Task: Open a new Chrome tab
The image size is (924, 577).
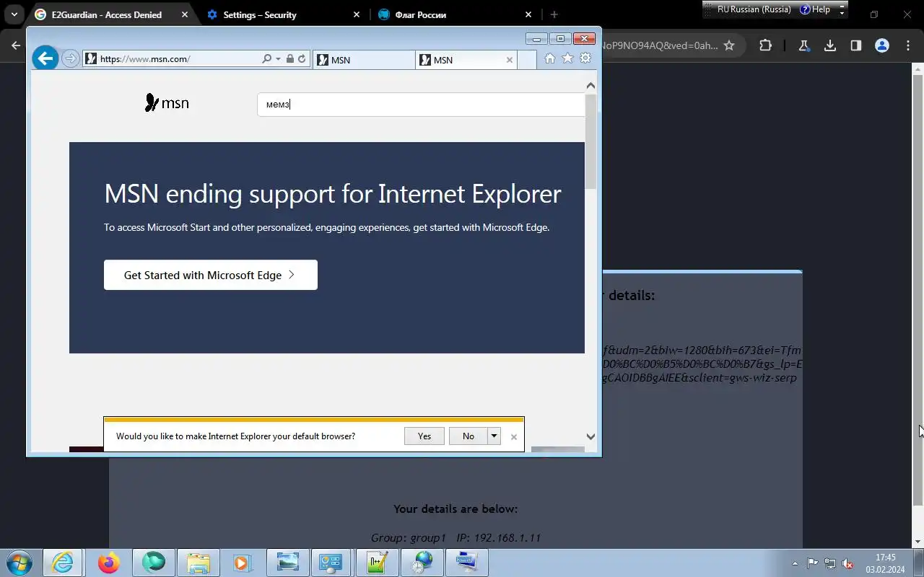Action: (554, 14)
